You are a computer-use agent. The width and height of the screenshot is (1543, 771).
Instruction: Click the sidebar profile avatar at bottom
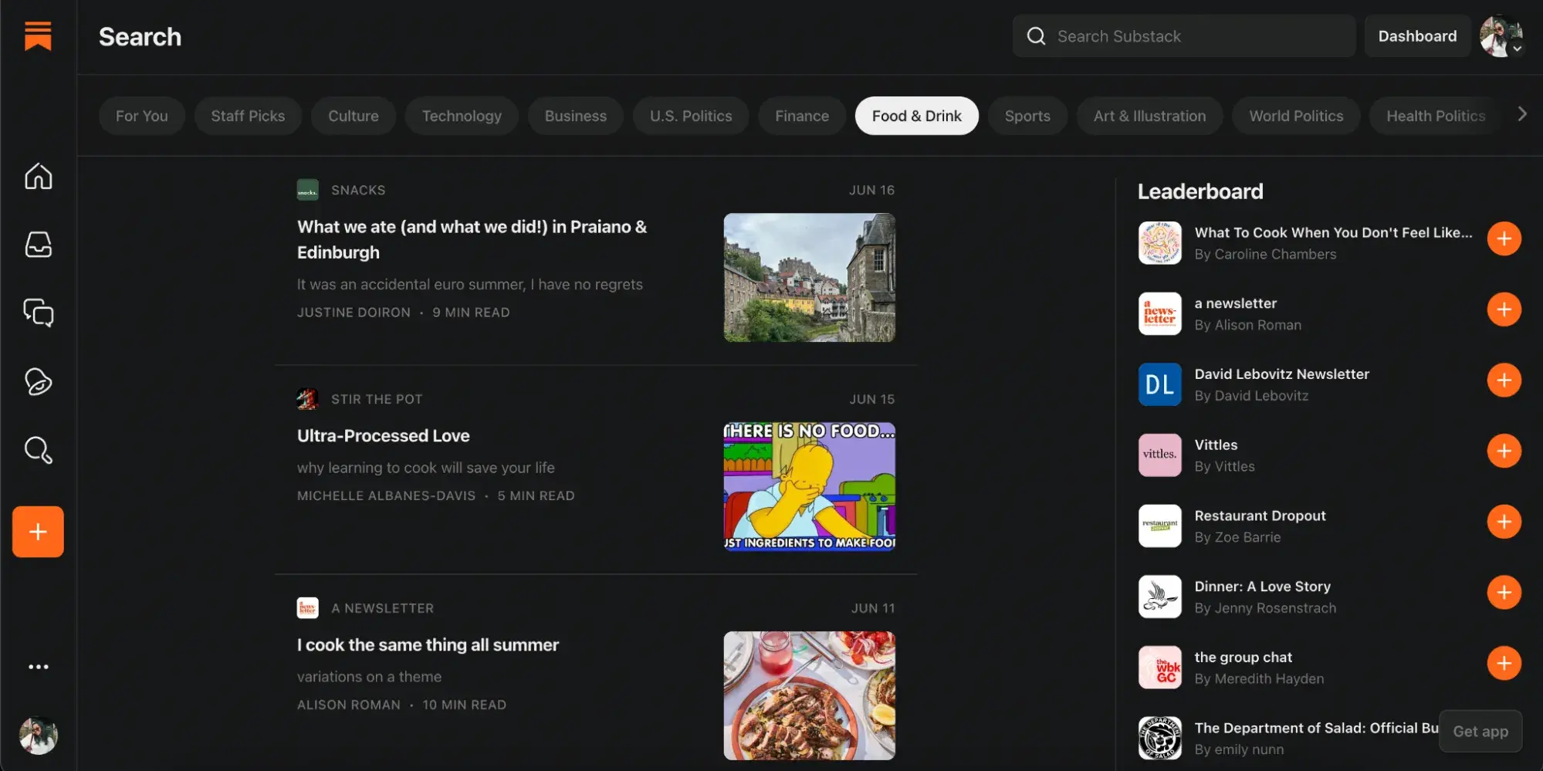(x=38, y=735)
